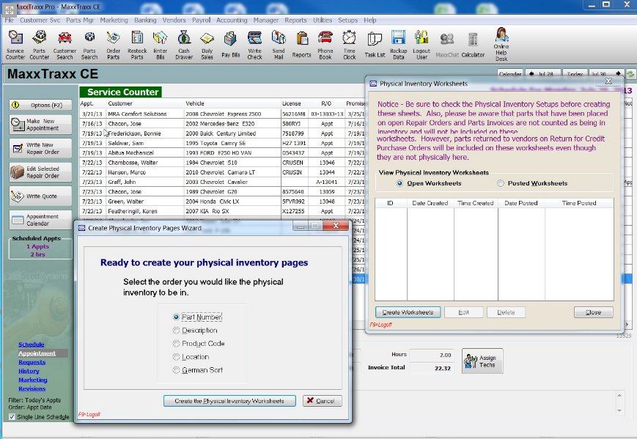The image size is (637, 439).
Task: Click the Customer column header
Action: pyautogui.click(x=119, y=103)
